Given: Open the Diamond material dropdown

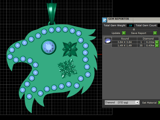Looking at the screenshot, I should pos(137,102).
